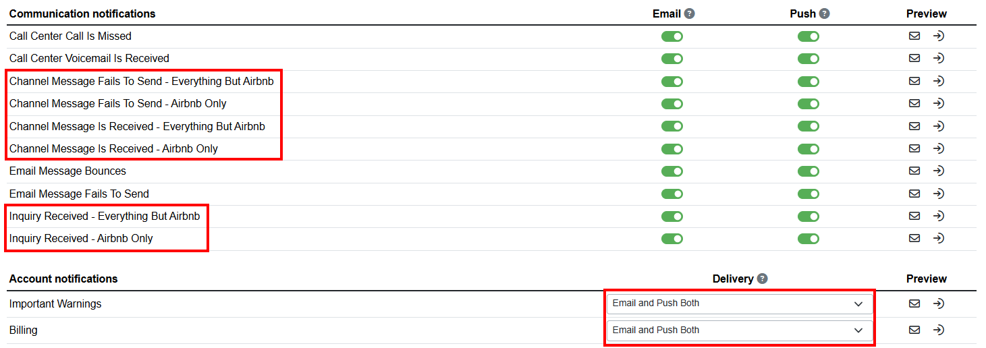Push preview for Inquiry Received Everything But Airbnb
The image size is (986, 348).
click(x=938, y=216)
